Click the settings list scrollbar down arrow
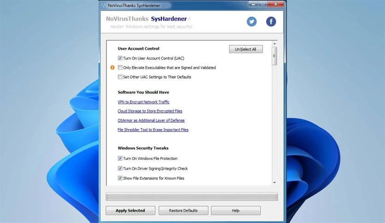385x223 pixels. click(274, 182)
